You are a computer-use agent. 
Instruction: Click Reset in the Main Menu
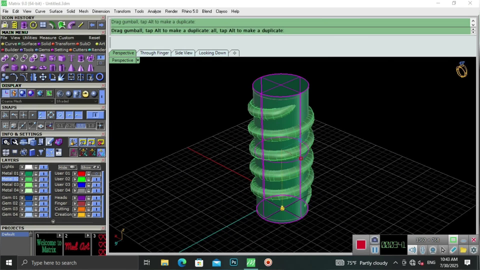pos(94,38)
